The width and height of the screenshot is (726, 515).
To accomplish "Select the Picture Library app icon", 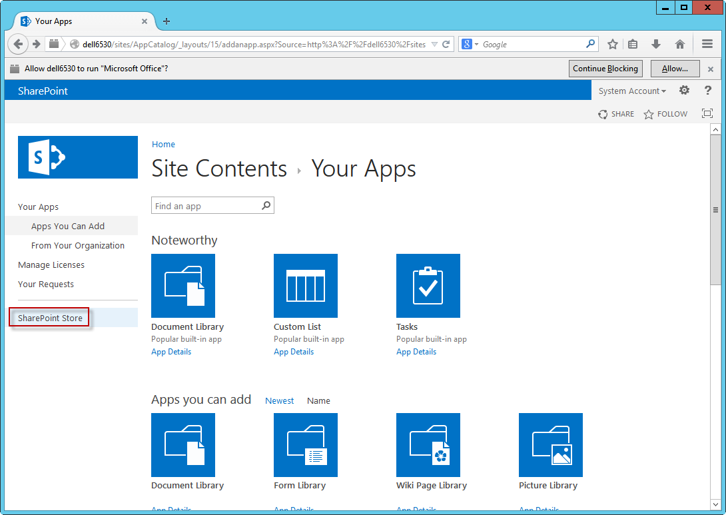I will [x=551, y=445].
